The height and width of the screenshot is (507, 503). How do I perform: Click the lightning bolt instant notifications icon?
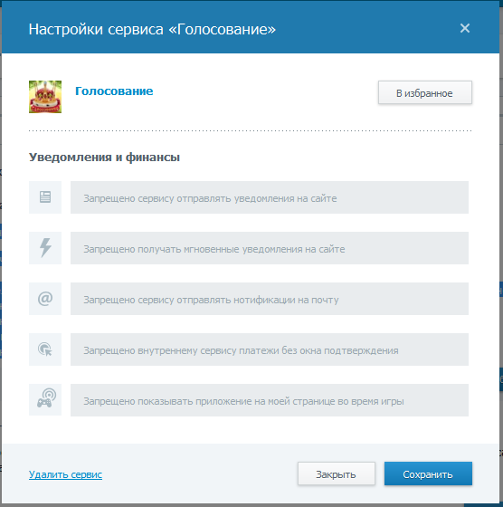[x=45, y=248]
